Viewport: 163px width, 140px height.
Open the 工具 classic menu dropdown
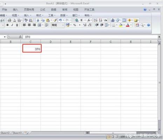point(52,15)
